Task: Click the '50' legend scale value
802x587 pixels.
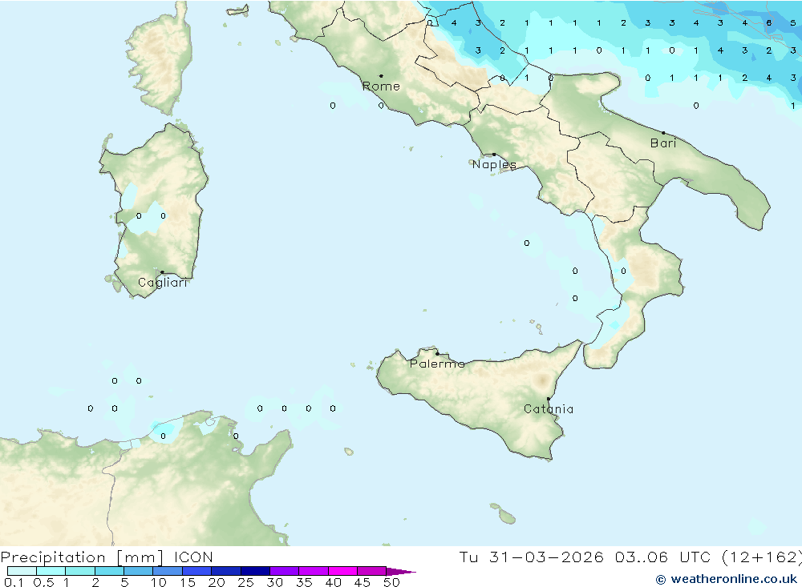Action: 391,582
